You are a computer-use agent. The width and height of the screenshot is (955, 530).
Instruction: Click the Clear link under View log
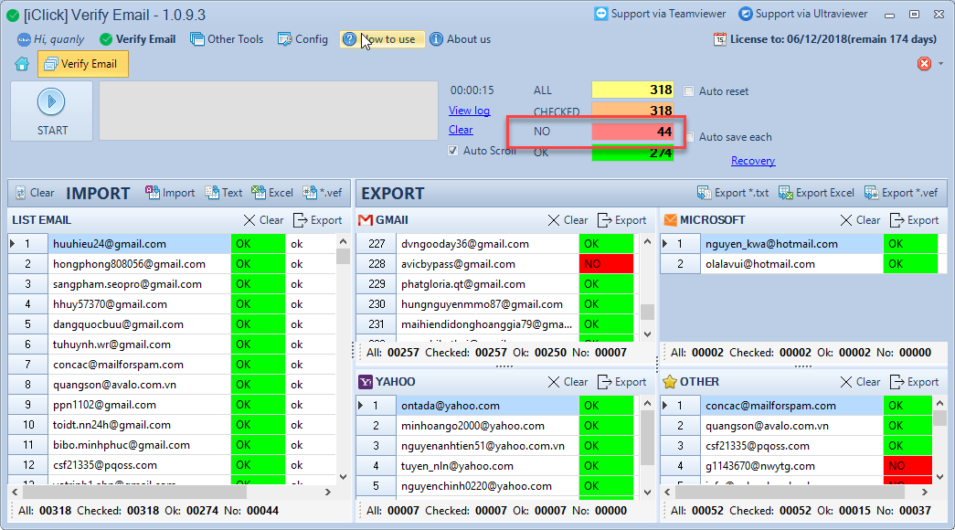point(461,130)
